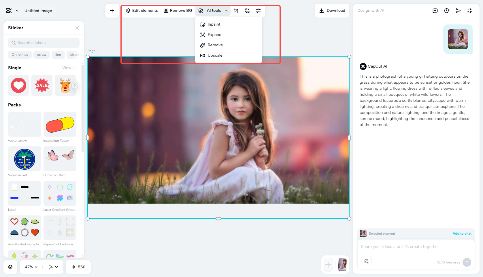
Task: Select Inpaint from the AI tools menu
Action: (214, 24)
